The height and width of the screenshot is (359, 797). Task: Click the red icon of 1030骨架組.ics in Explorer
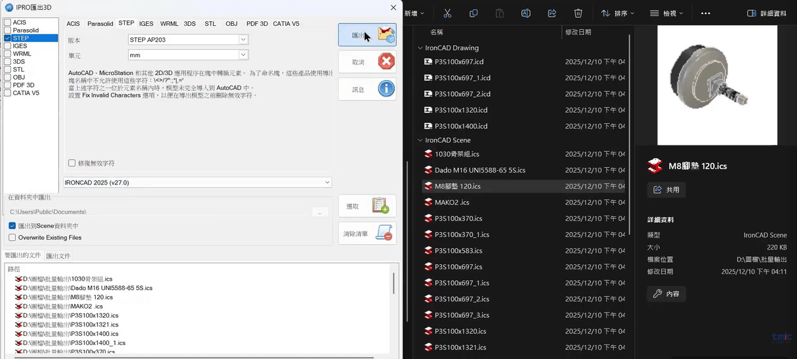428,154
